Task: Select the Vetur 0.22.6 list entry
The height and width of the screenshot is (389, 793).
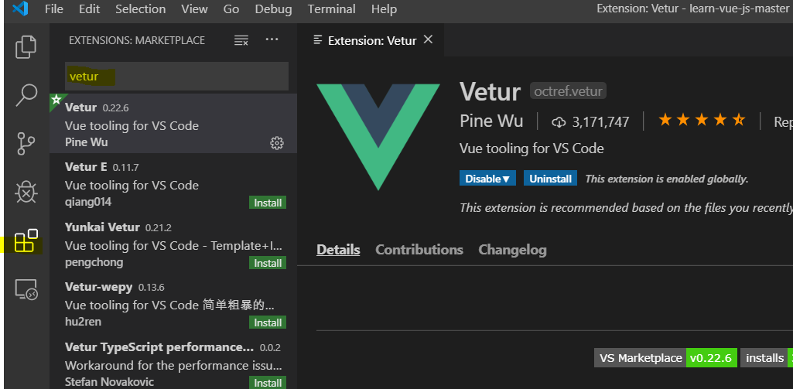Action: [173, 124]
